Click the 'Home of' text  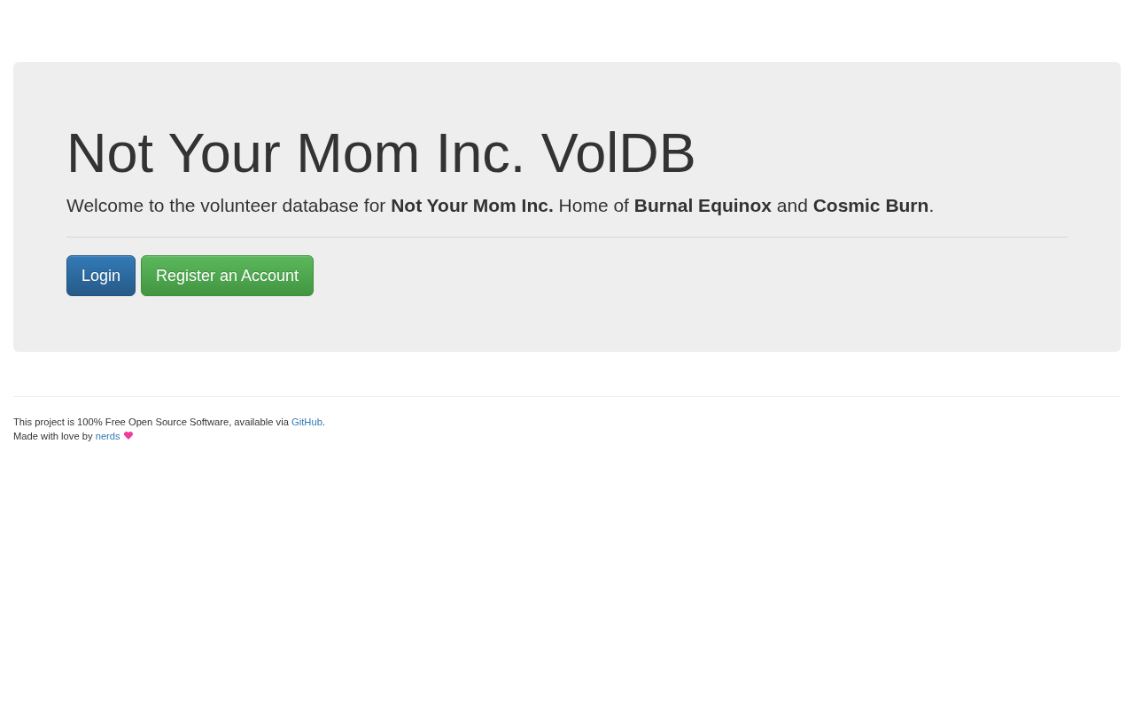click(x=594, y=206)
